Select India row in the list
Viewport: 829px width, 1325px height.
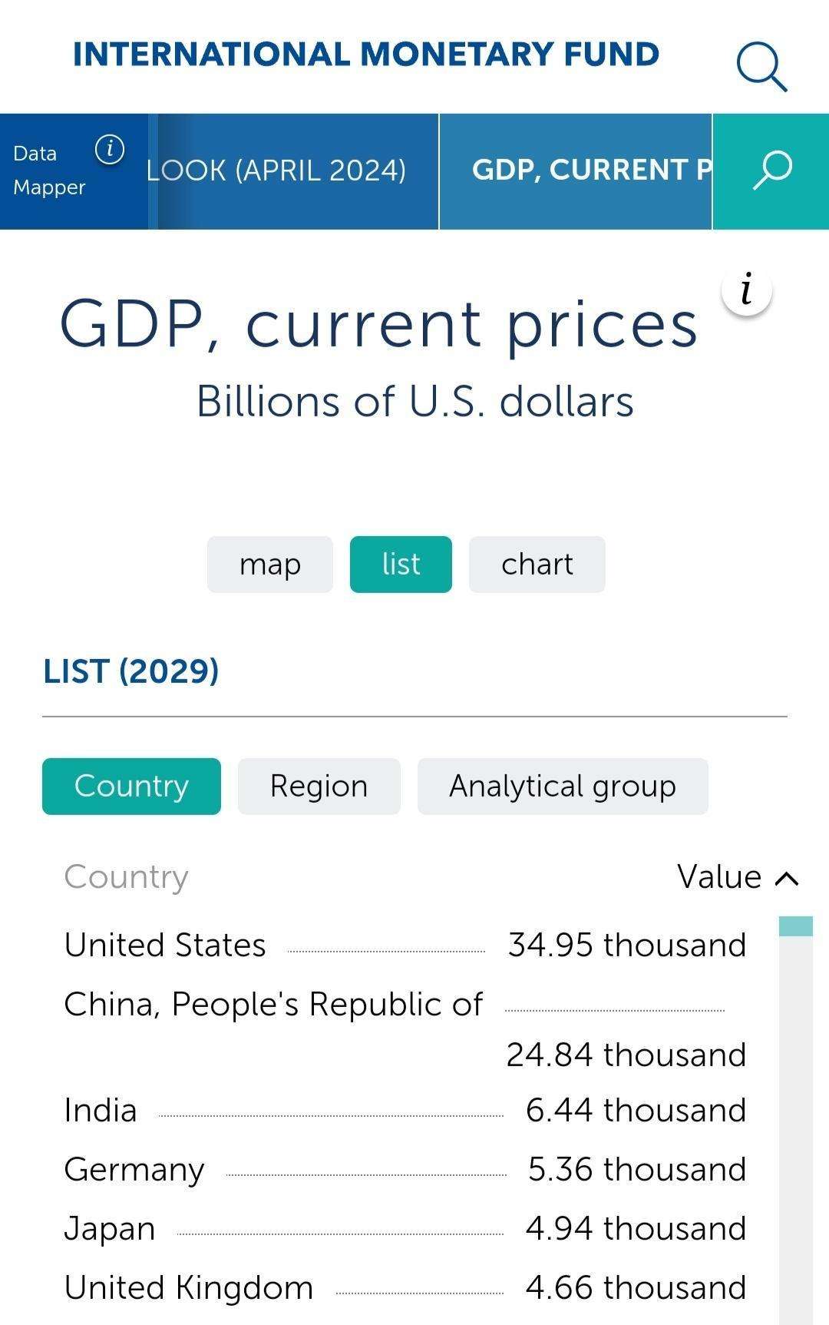click(101, 1111)
